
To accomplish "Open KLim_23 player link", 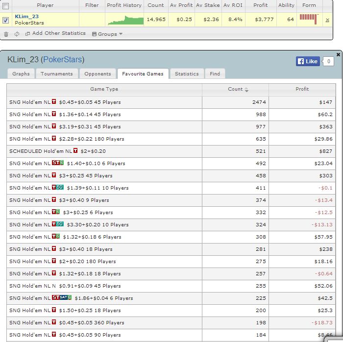I will 26,16.
